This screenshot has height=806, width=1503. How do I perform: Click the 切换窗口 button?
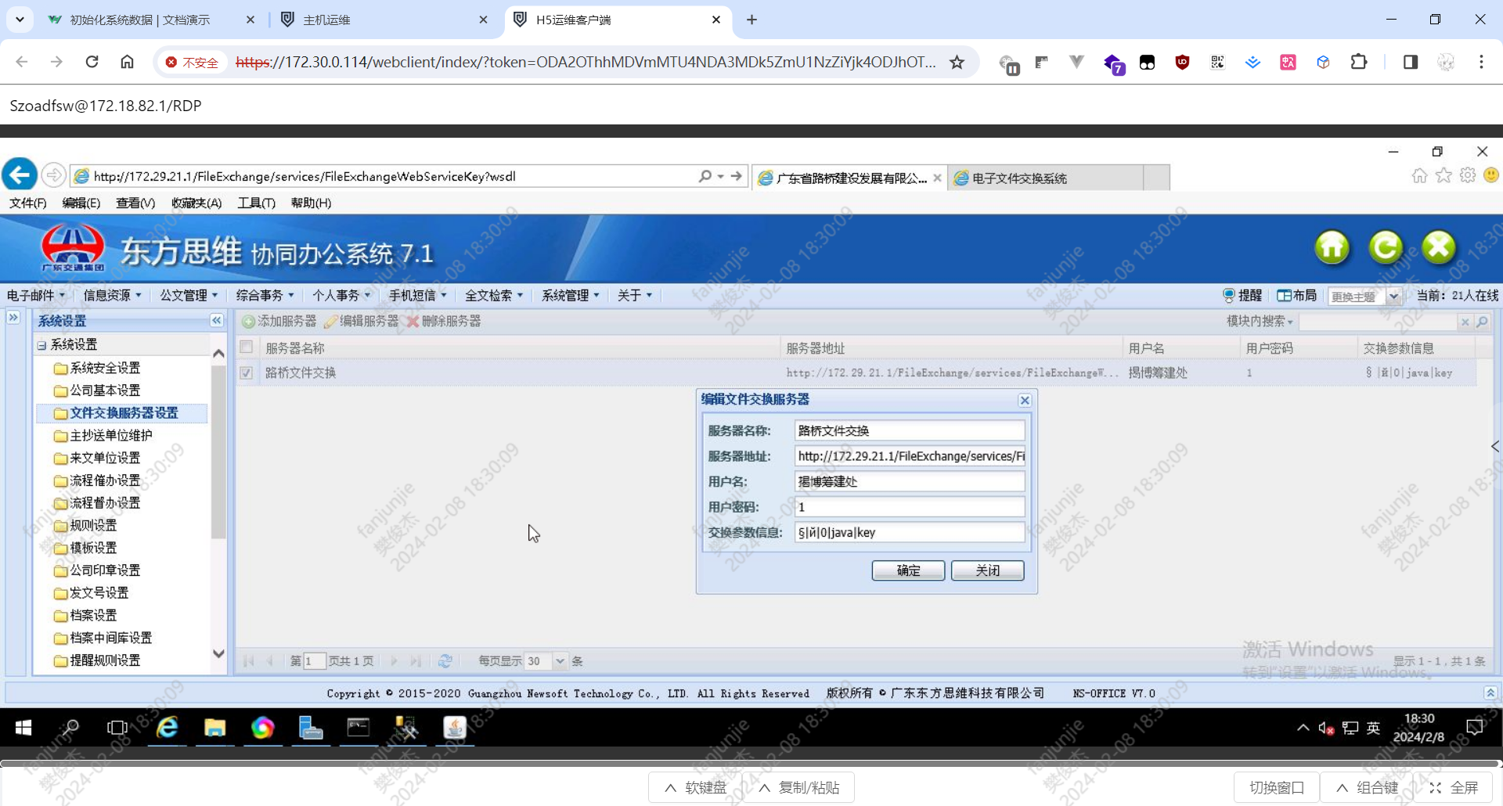point(1277,788)
